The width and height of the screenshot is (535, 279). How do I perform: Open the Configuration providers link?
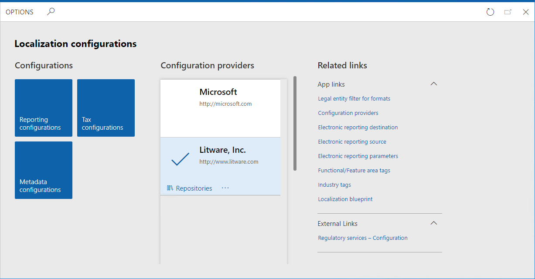coord(348,113)
